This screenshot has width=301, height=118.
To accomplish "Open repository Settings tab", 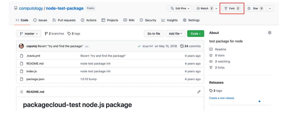I will pos(191,20).
